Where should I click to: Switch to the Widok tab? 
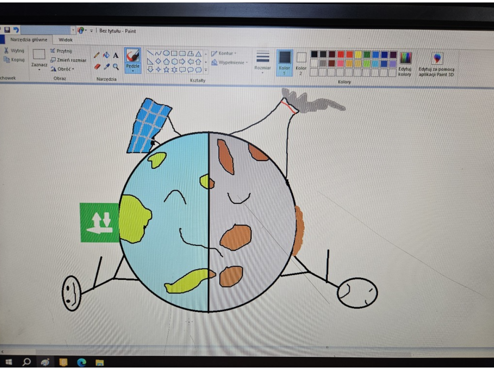(66, 40)
